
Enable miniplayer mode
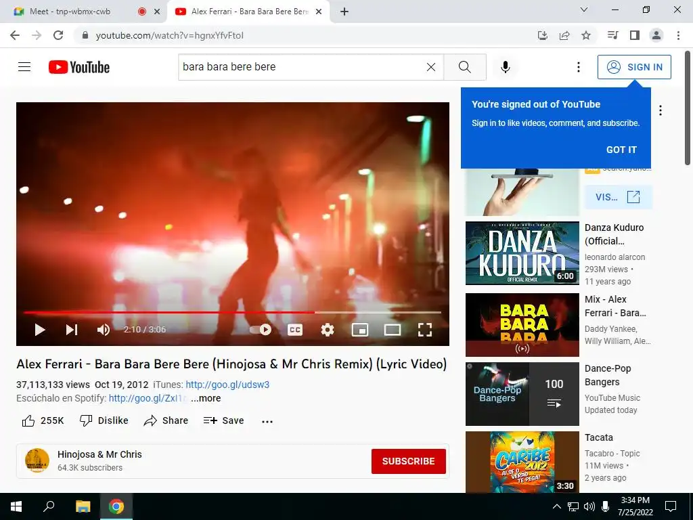click(360, 330)
